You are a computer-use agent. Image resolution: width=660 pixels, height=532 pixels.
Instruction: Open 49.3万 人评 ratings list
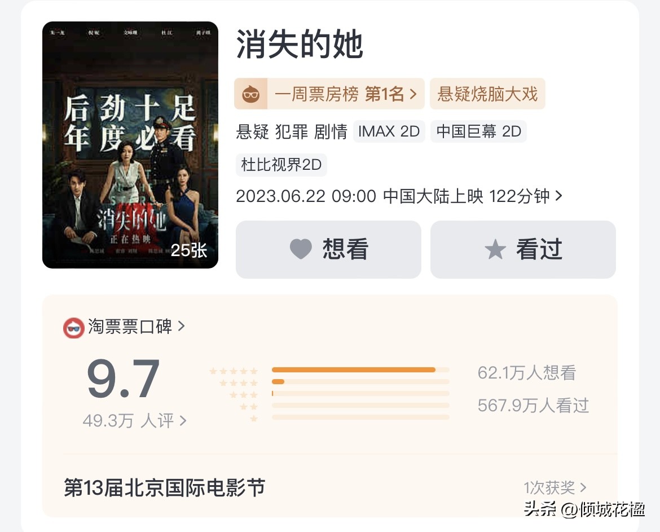133,421
